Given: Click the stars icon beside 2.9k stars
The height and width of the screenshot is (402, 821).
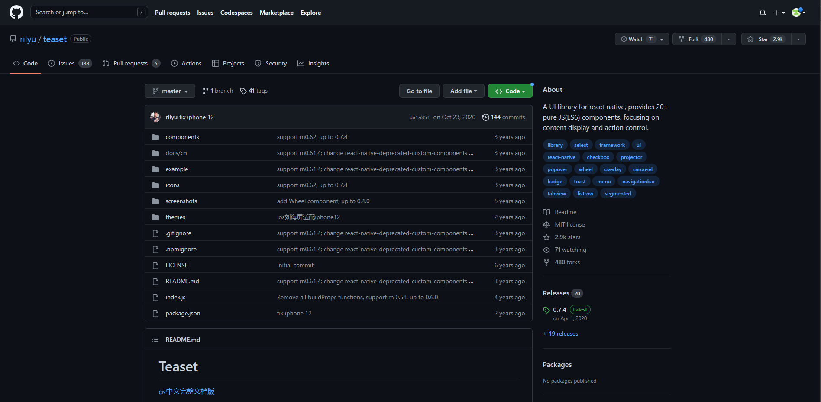Looking at the screenshot, I should (546, 237).
